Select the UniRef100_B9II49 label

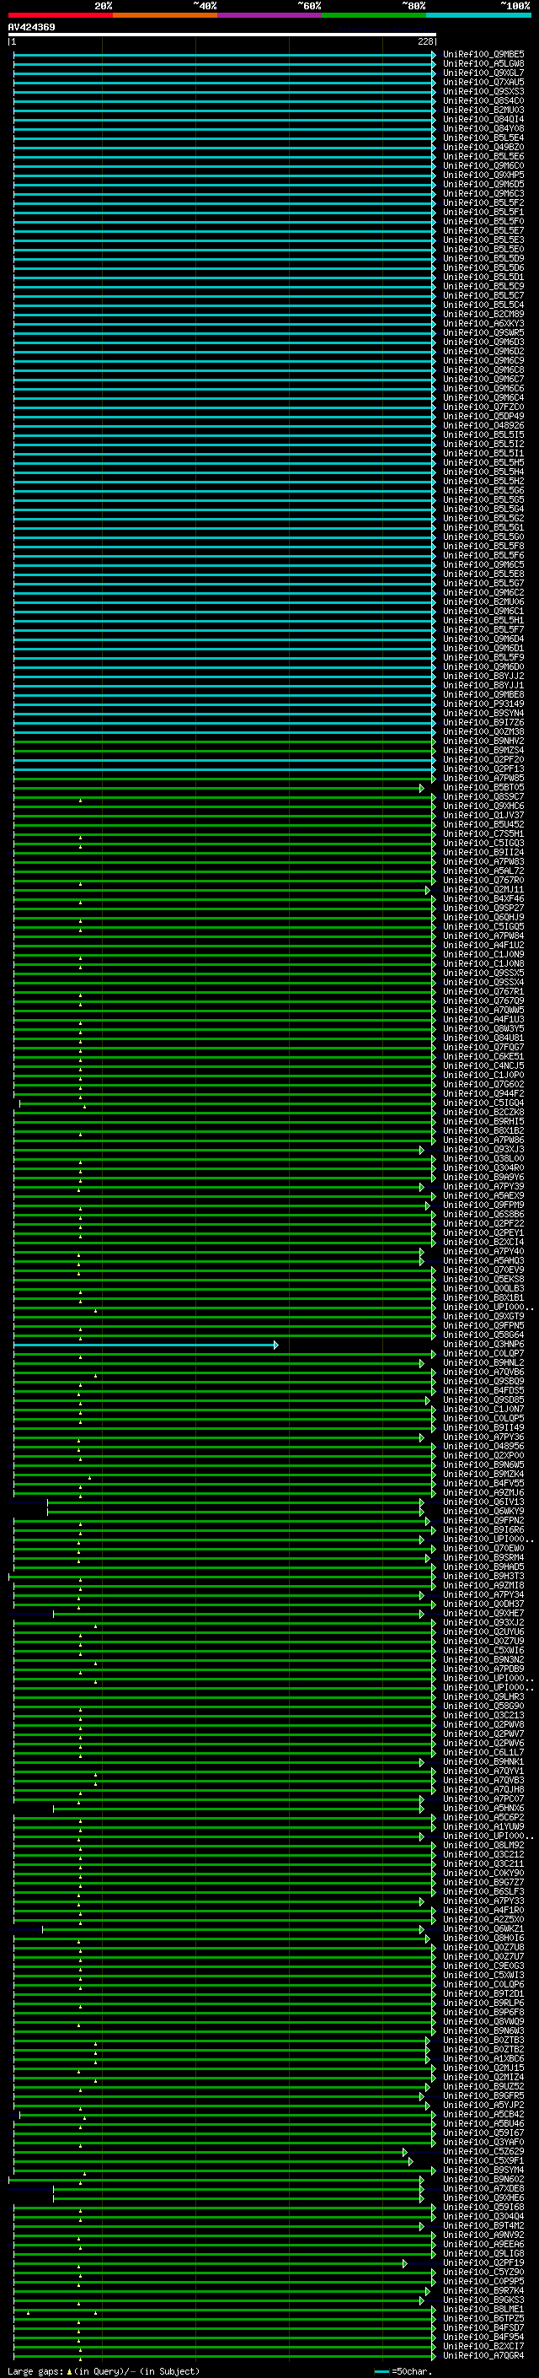tap(483, 1427)
